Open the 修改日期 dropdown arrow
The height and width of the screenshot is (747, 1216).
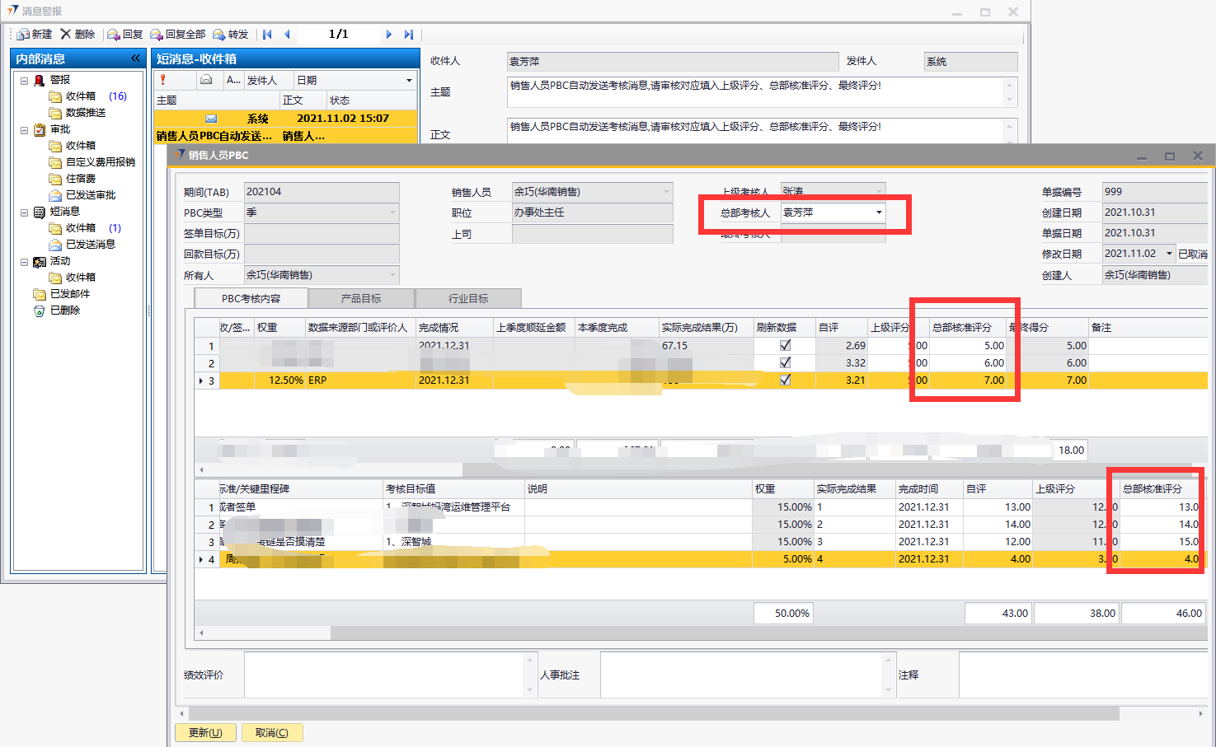tap(1169, 254)
